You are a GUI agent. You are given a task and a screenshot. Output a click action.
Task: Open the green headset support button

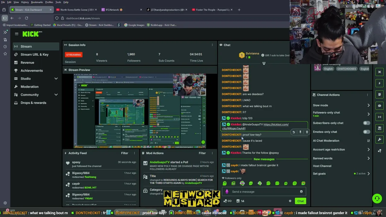[x=377, y=198]
